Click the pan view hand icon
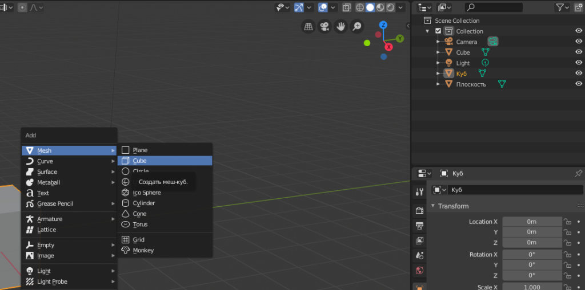585x290 pixels. 340,26
